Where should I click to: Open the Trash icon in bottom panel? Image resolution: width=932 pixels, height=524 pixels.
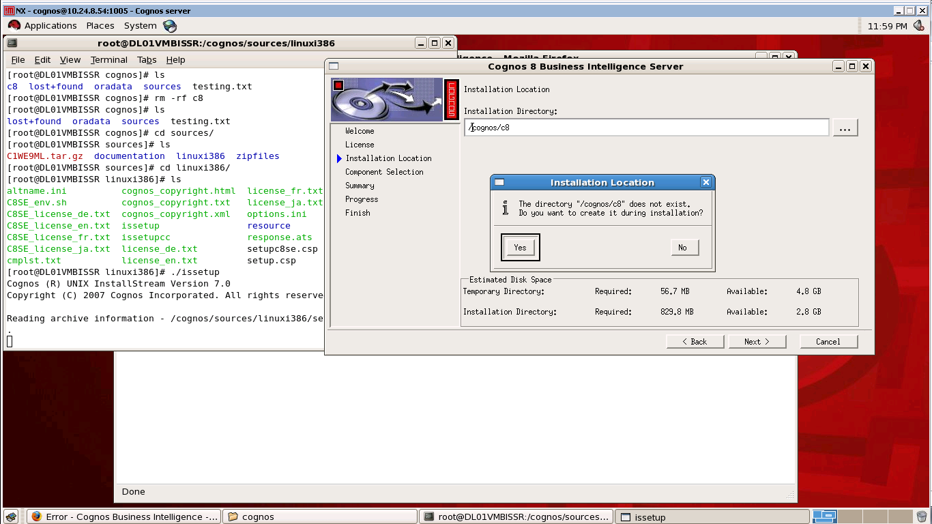[x=922, y=516]
